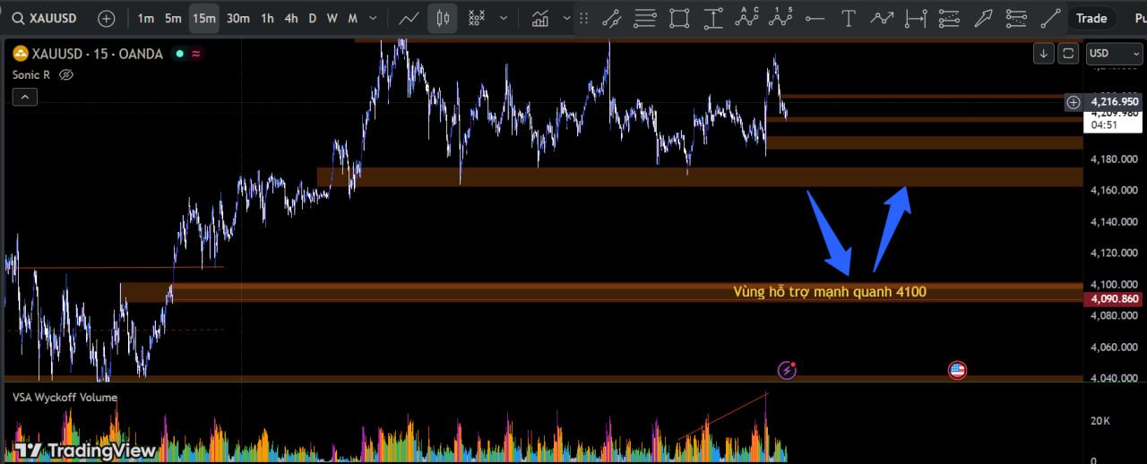The width and height of the screenshot is (1147, 464).
Task: Switch to the 1h timeframe
Action: (x=267, y=18)
